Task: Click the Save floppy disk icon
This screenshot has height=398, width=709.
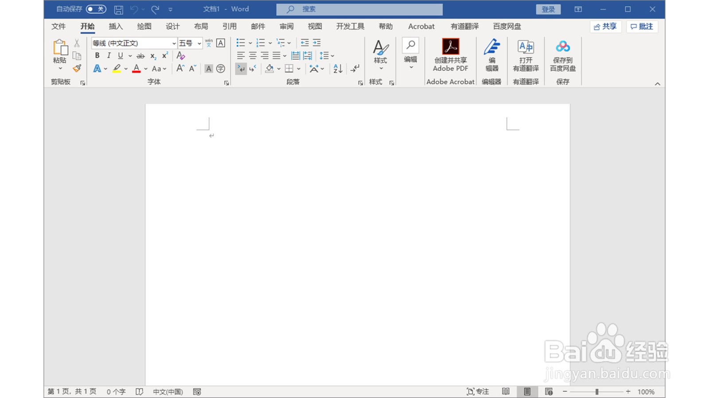Action: coord(118,9)
